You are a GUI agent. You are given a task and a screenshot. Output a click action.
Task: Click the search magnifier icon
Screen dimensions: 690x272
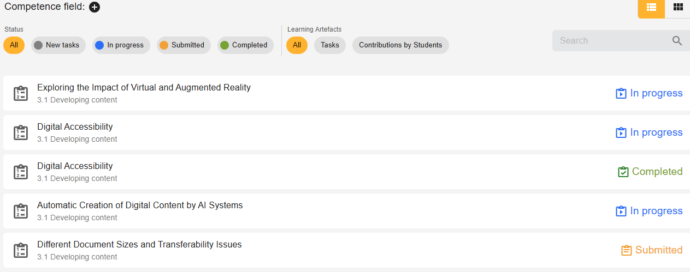pyautogui.click(x=677, y=40)
